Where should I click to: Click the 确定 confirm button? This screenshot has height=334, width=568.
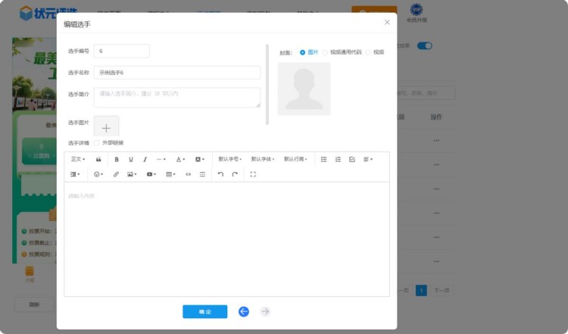[204, 312]
